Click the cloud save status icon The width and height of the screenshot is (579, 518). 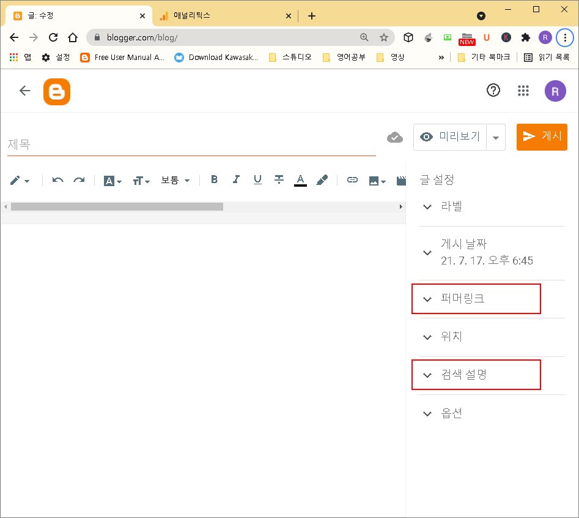pyautogui.click(x=395, y=137)
